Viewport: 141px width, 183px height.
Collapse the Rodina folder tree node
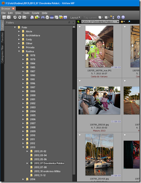[x=19, y=51]
